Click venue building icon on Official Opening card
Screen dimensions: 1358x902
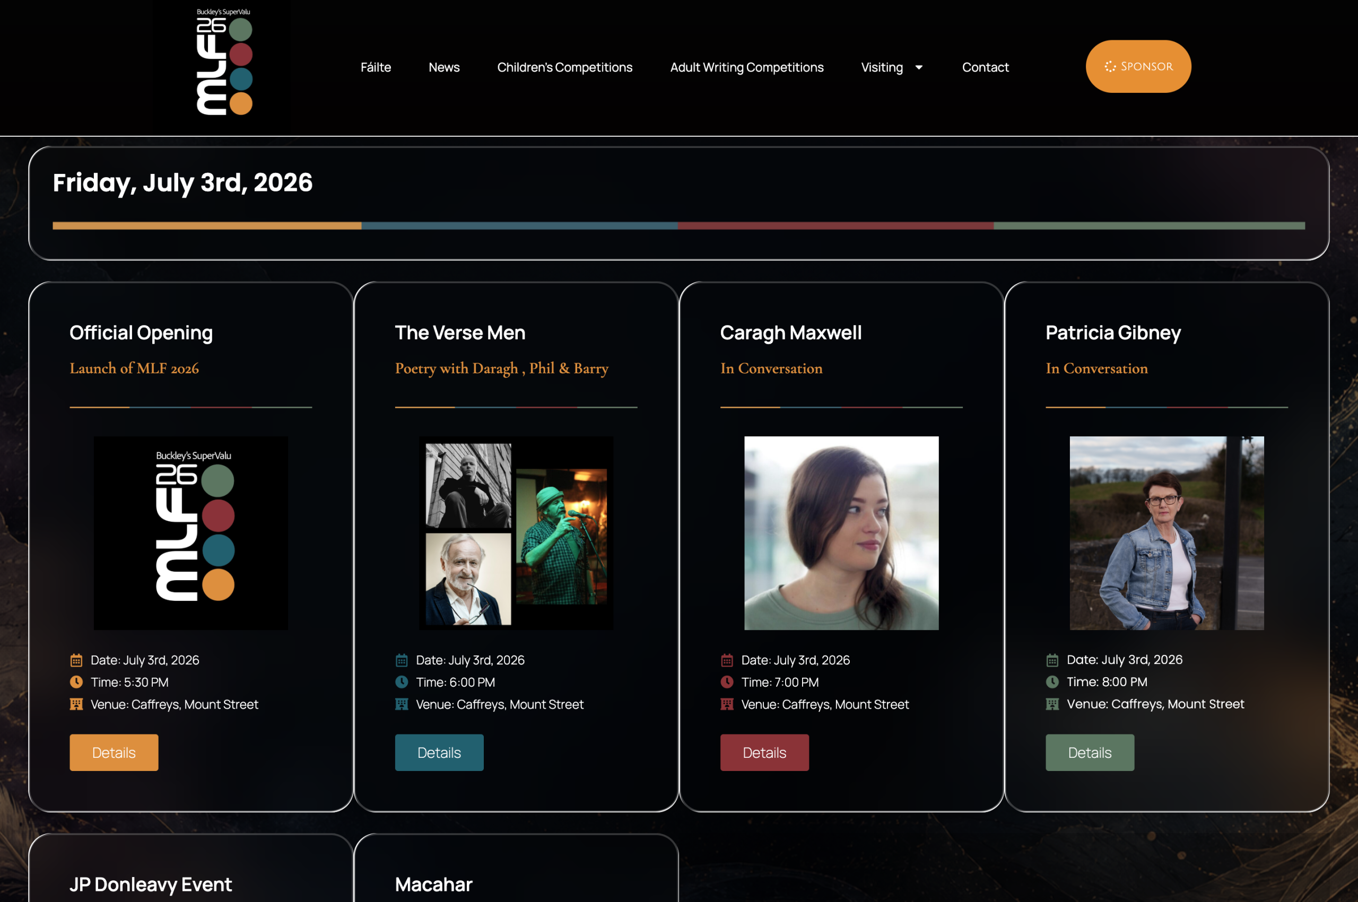(76, 704)
